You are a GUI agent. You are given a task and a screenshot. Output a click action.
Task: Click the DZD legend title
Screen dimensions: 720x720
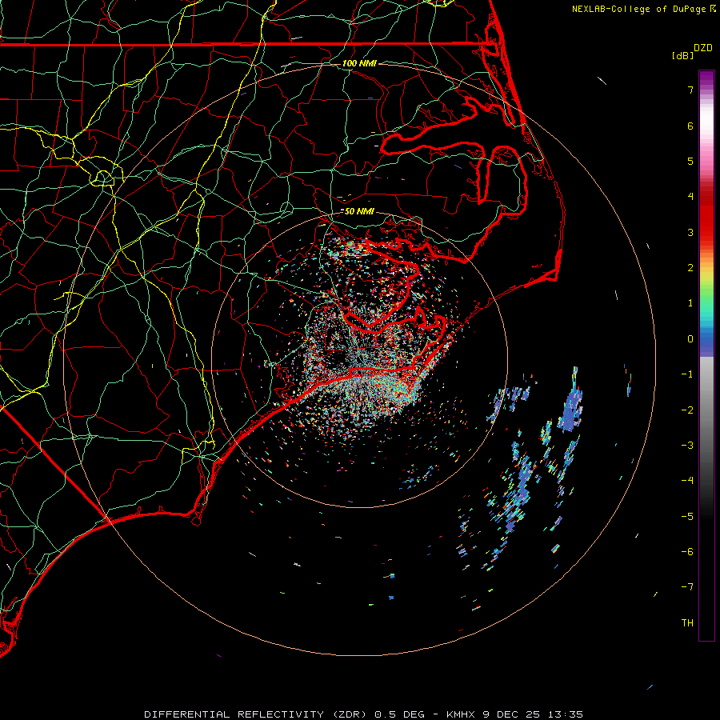point(703,48)
